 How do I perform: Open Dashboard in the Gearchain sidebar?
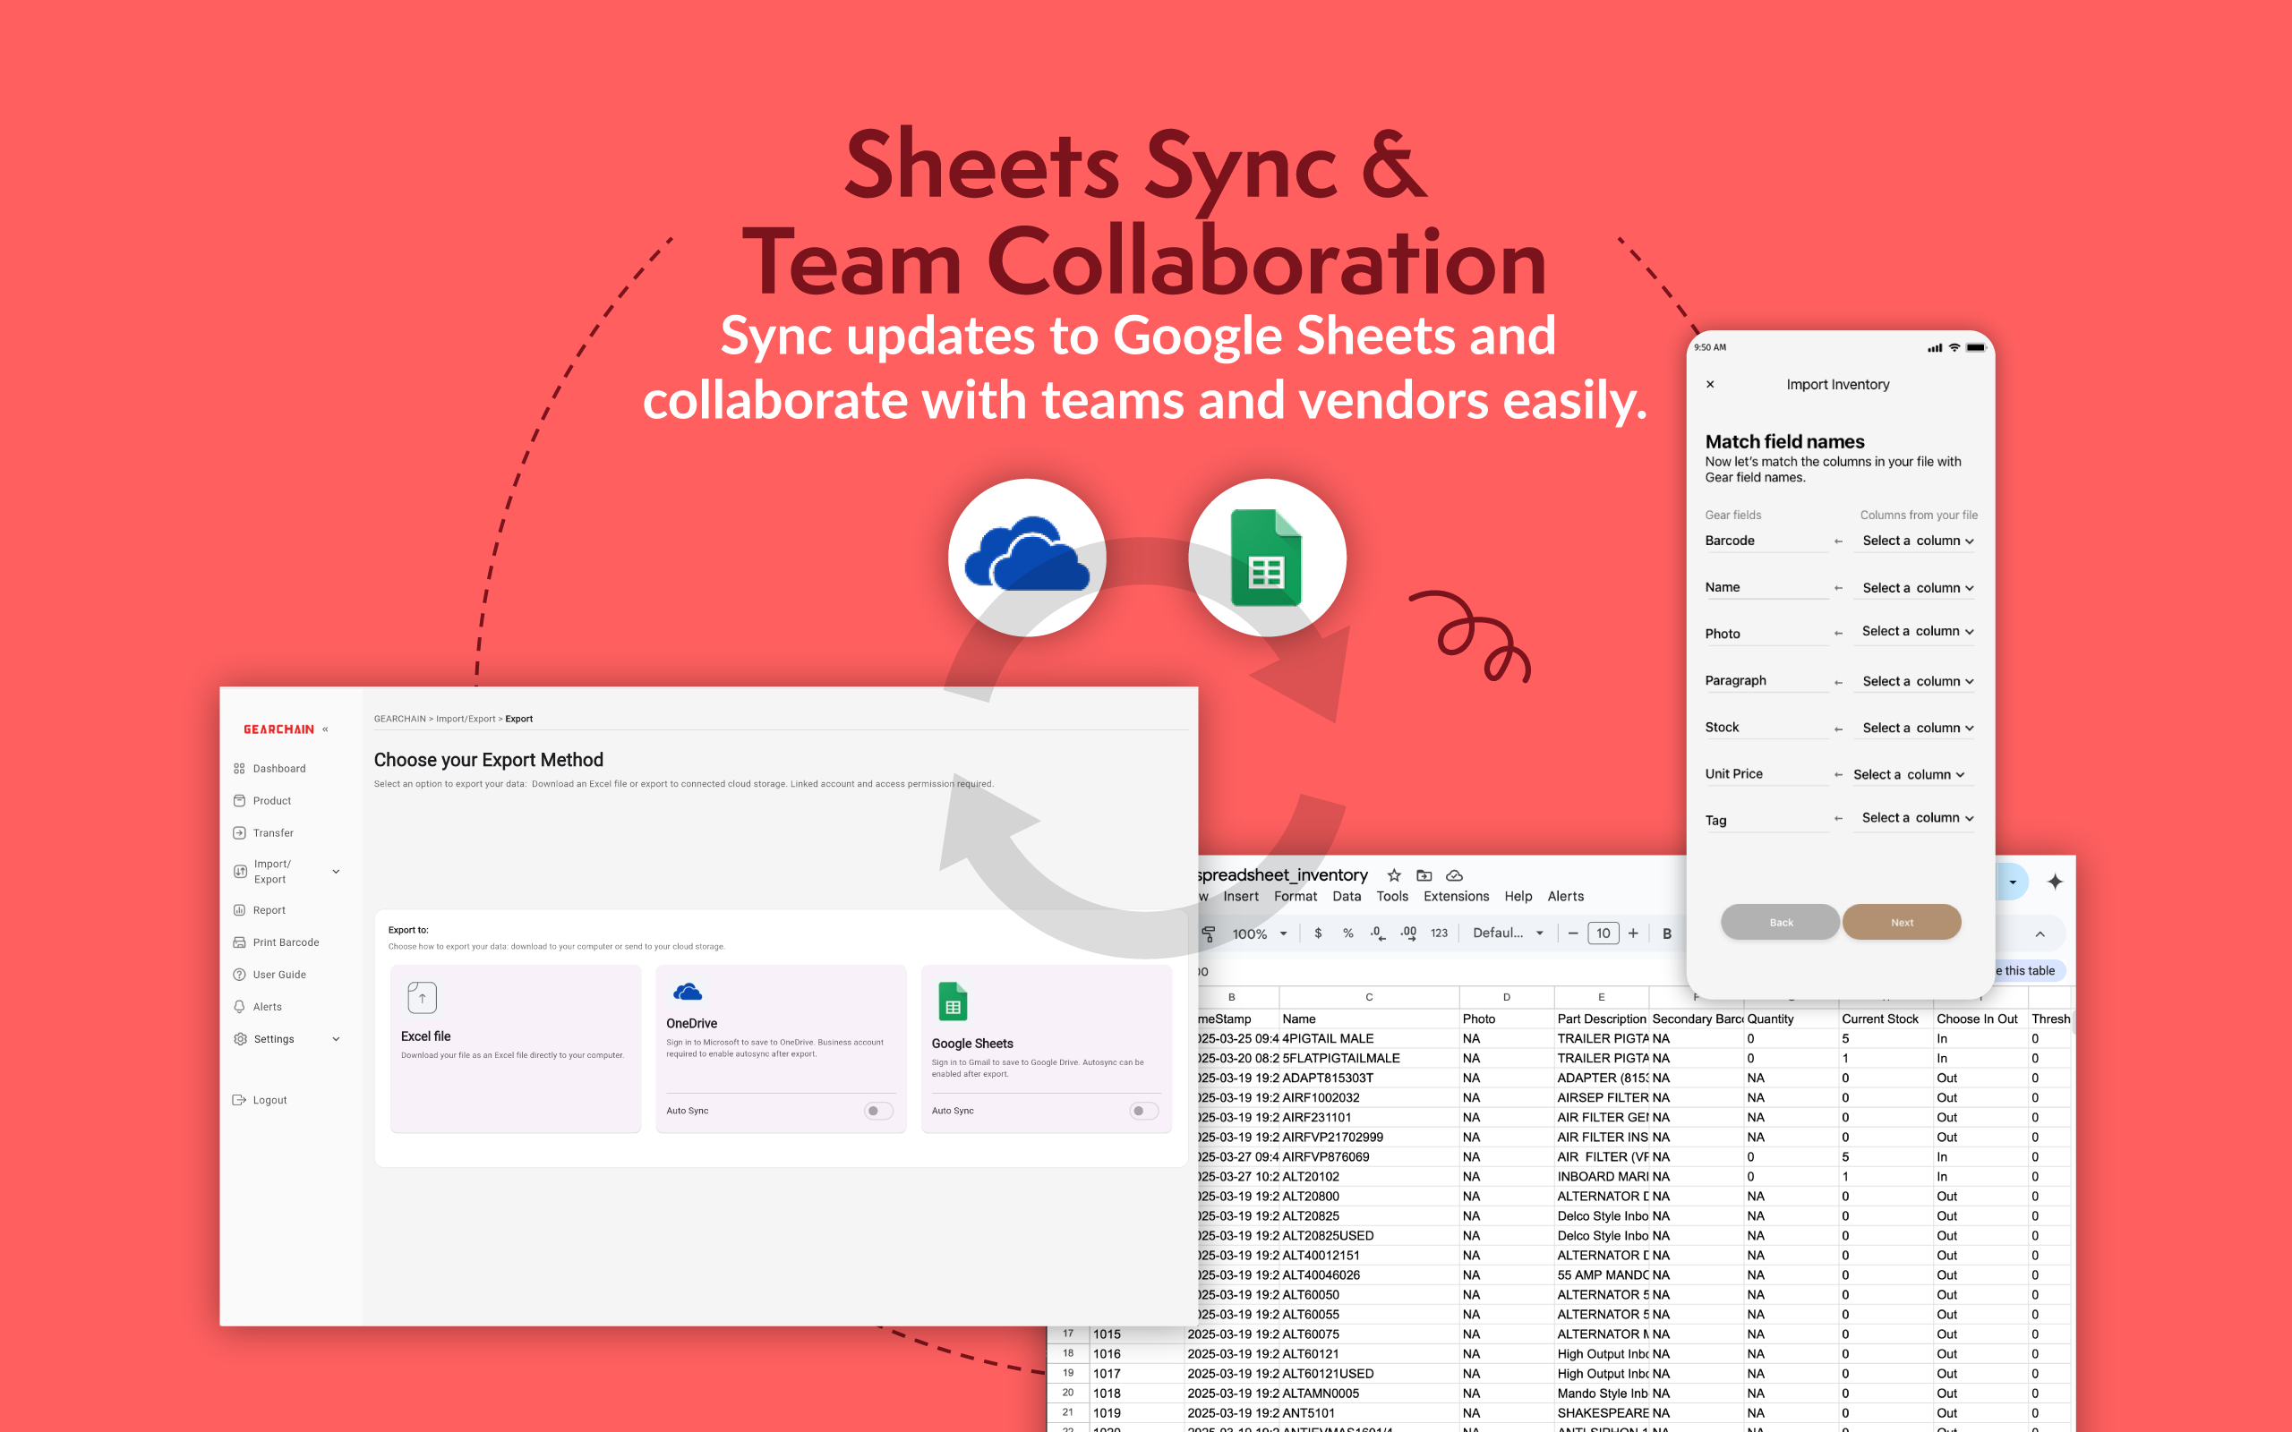(x=269, y=768)
